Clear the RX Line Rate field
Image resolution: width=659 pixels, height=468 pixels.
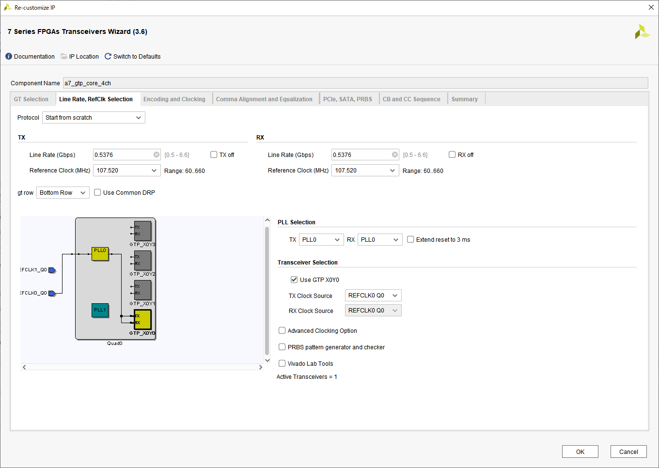[x=395, y=155]
